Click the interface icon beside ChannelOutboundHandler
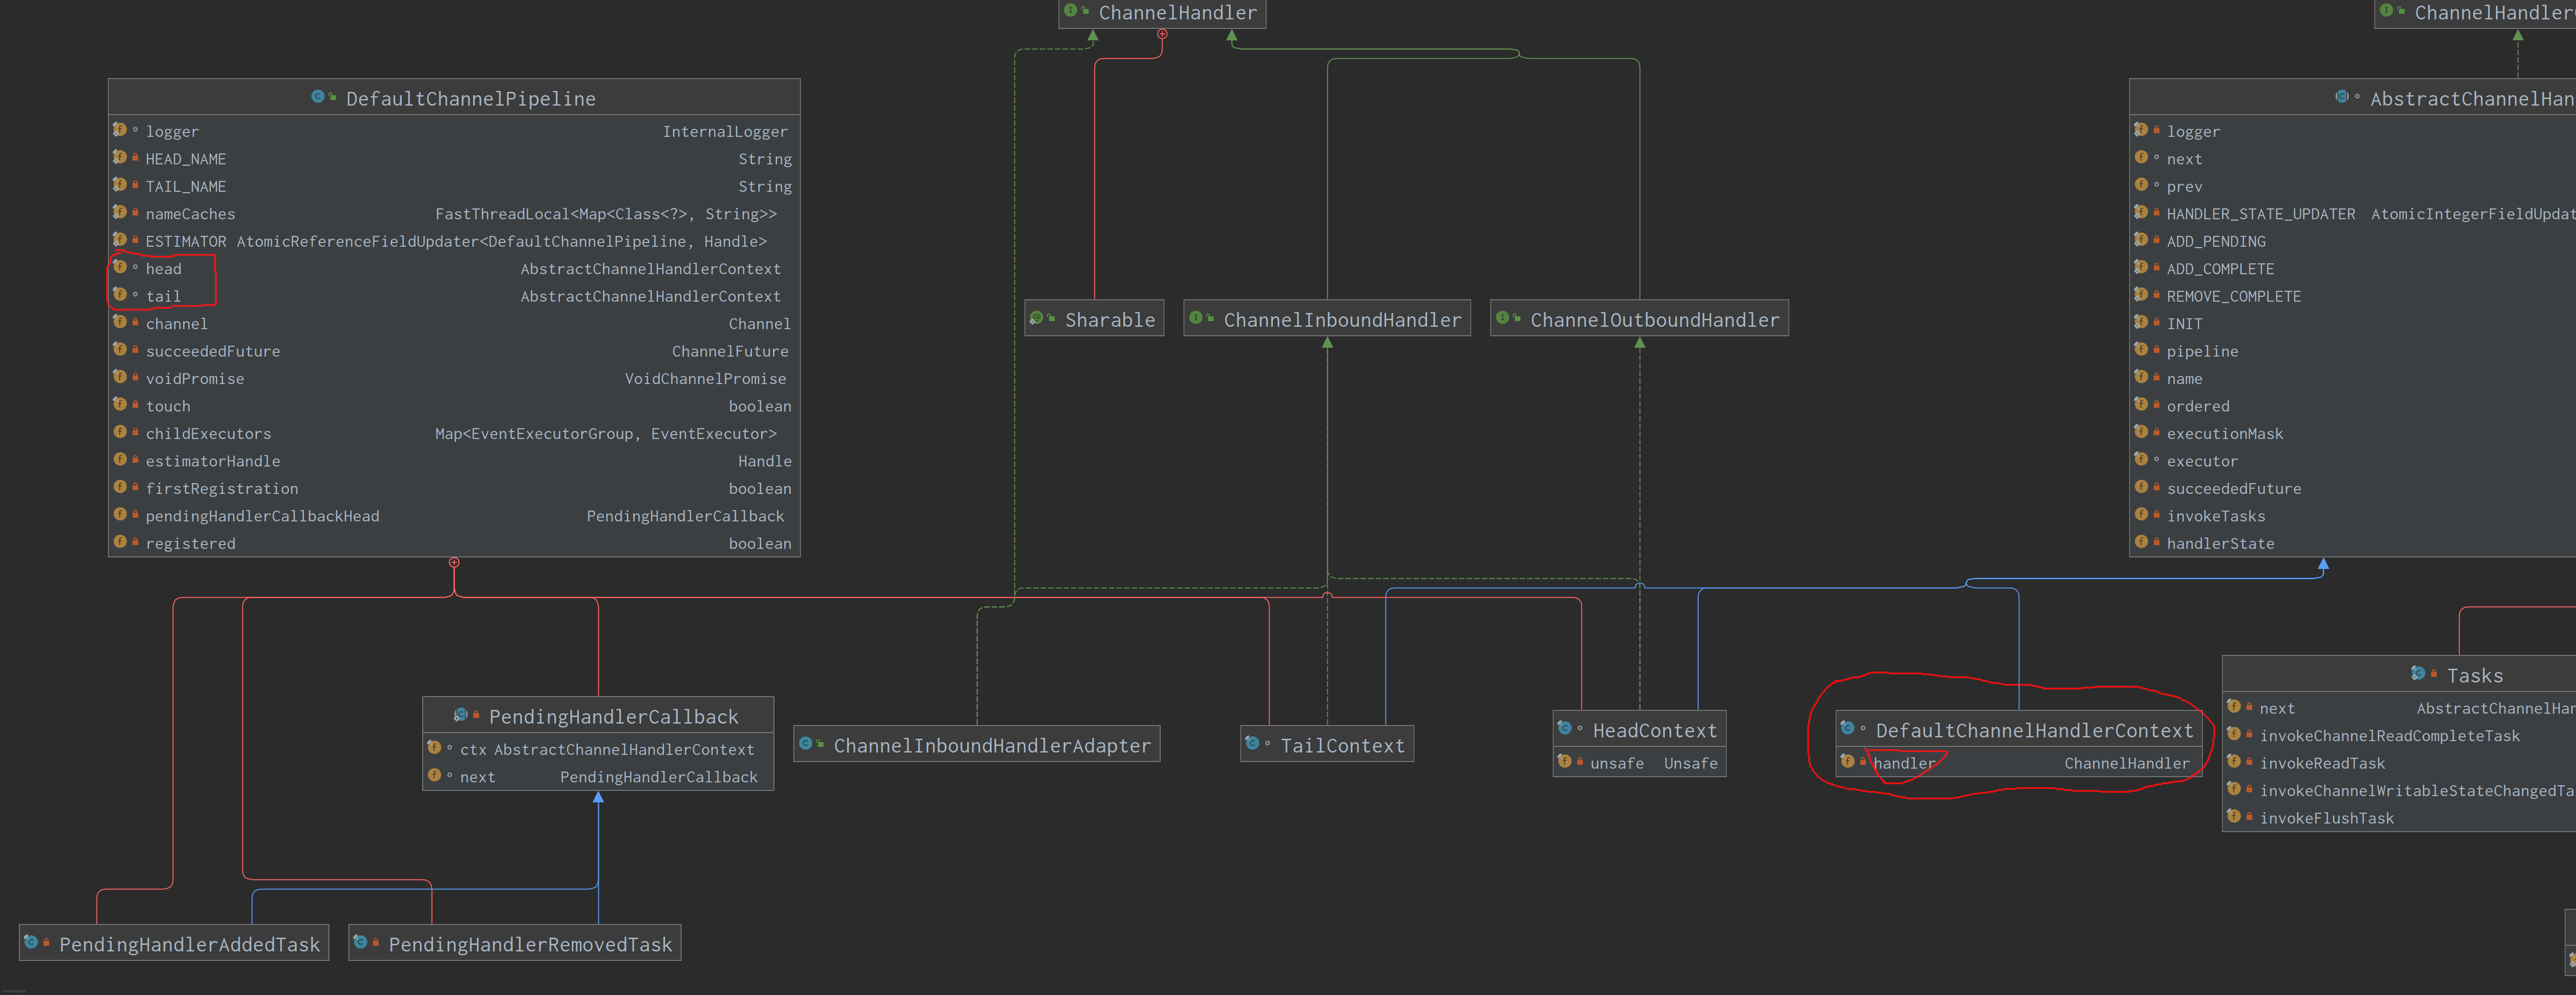Screen dimensions: 2576x995 coord(1502,318)
